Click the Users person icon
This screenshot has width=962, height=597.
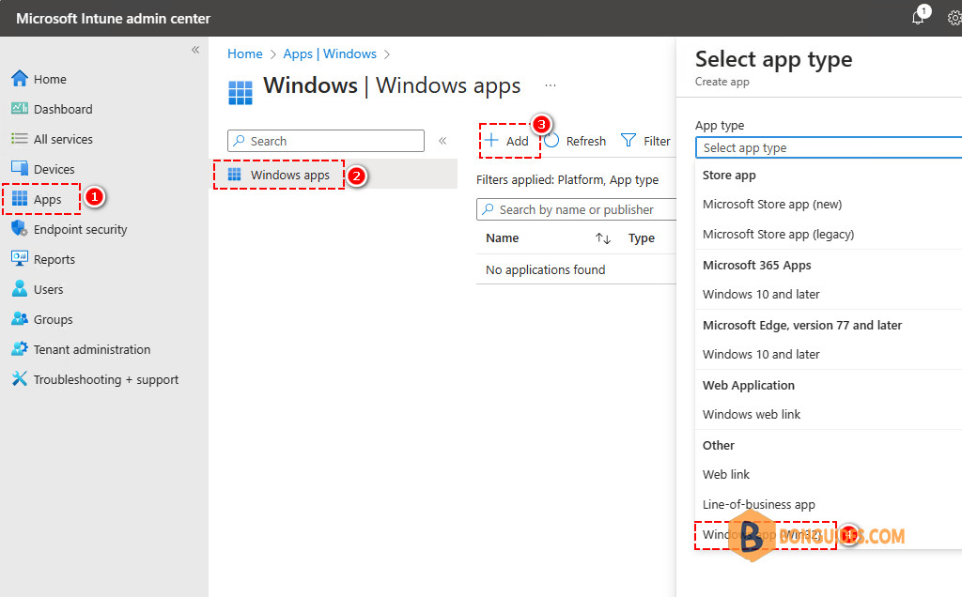(x=20, y=288)
